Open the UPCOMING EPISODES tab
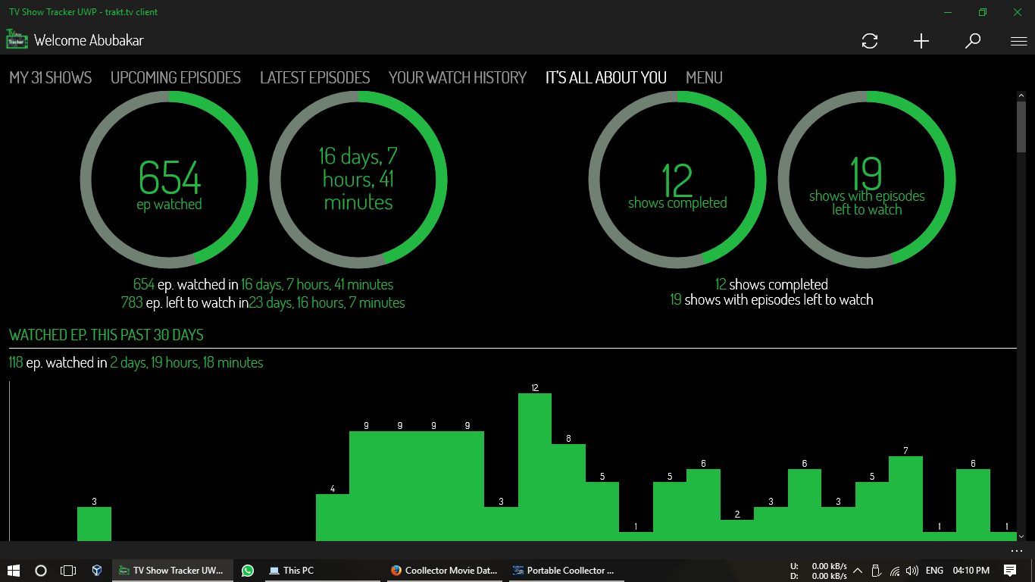This screenshot has height=582, width=1035. pos(176,77)
